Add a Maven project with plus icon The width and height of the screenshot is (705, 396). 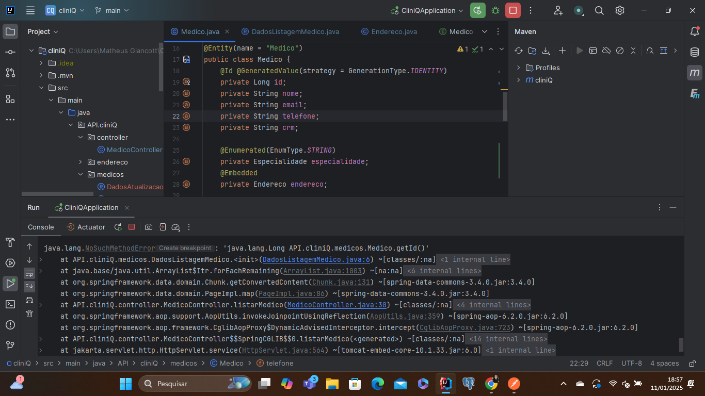click(x=563, y=51)
